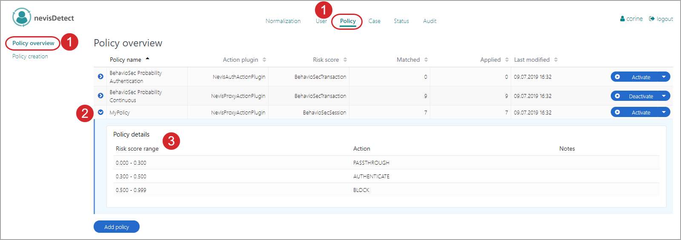Click the user profile icon for corine
This screenshot has height=240, width=681.
pos(622,19)
